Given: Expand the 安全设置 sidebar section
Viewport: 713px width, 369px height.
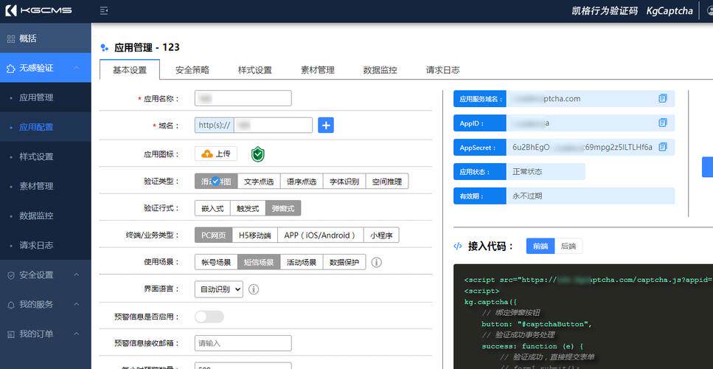Looking at the screenshot, I should point(77,275).
